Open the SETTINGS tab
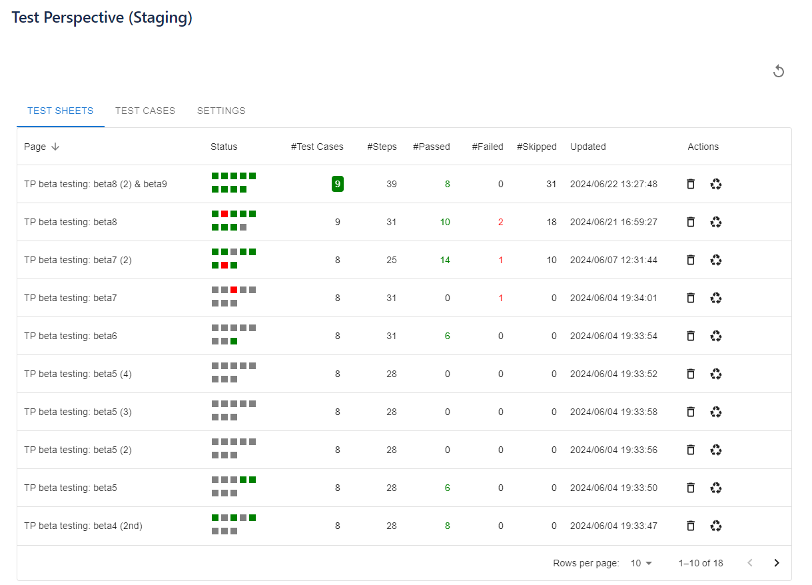The height and width of the screenshot is (585, 812). [x=221, y=111]
